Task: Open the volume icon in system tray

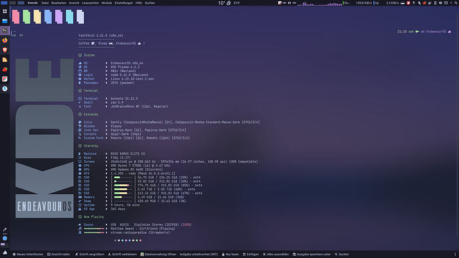Action: [x=440, y=3]
